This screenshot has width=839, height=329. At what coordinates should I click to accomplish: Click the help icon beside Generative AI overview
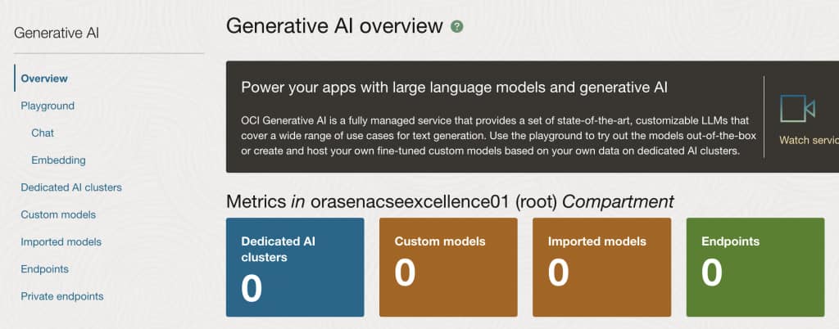point(457,27)
